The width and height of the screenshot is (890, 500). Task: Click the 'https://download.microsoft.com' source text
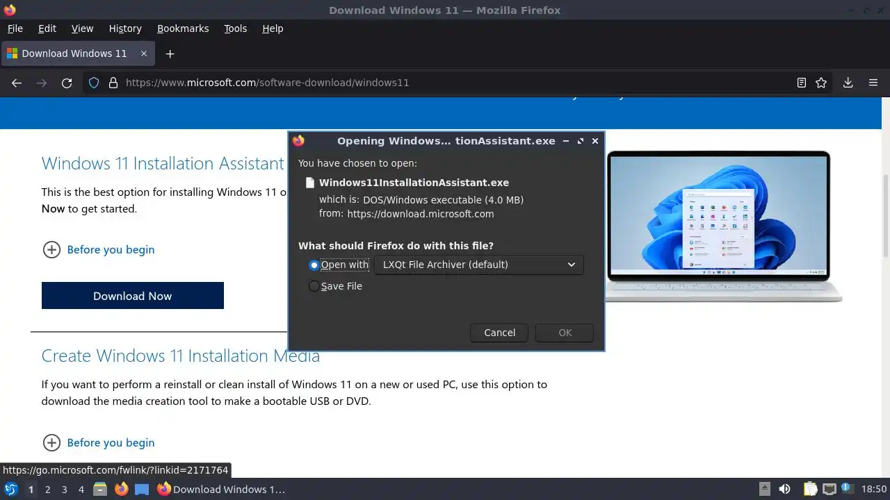coord(420,214)
